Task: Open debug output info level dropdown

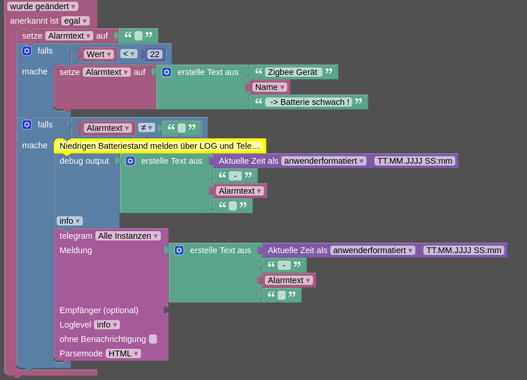Action: click(70, 221)
